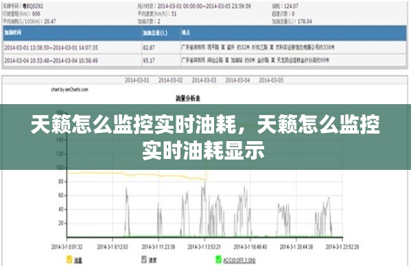Click the fuel consumption value 124.07
This screenshot has width=411, height=274.
tap(291, 6)
